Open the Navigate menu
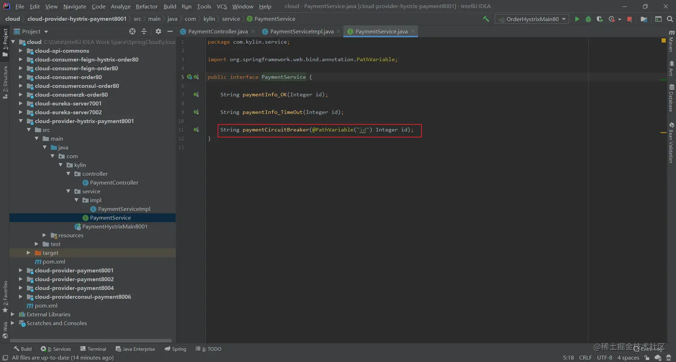676x362 pixels. [x=75, y=6]
